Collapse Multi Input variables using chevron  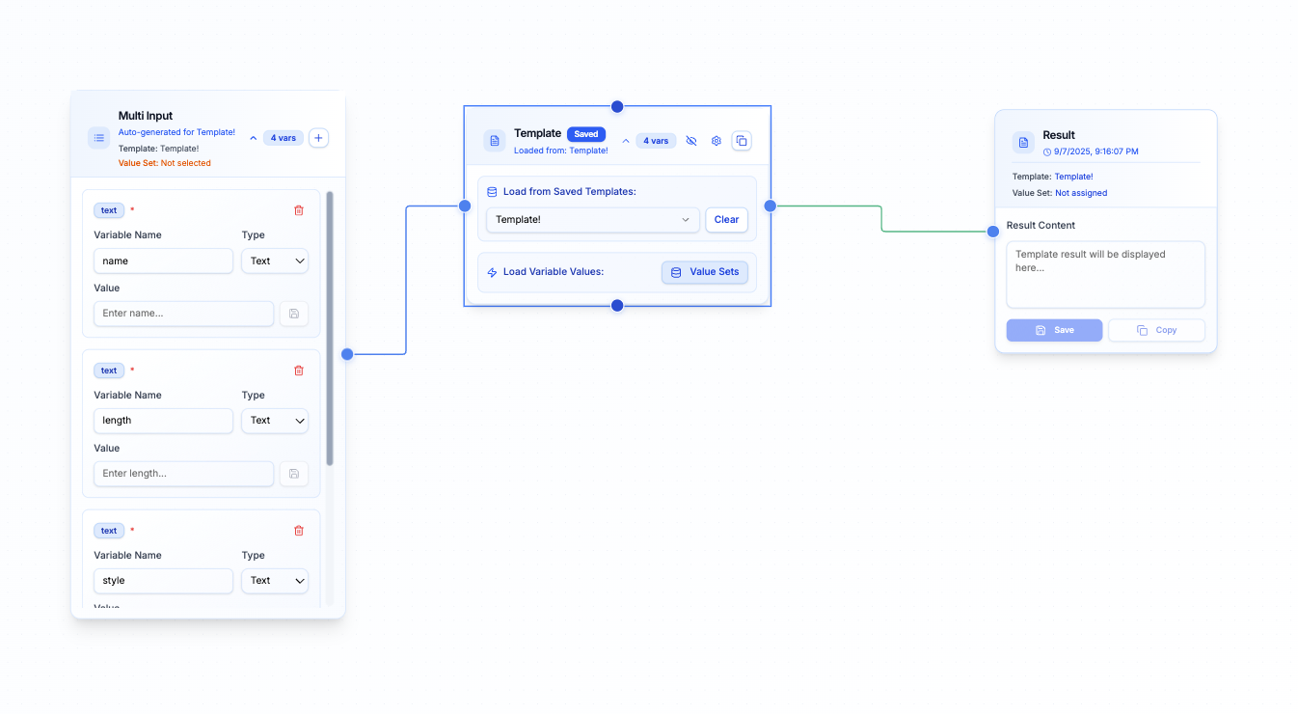[x=254, y=138]
